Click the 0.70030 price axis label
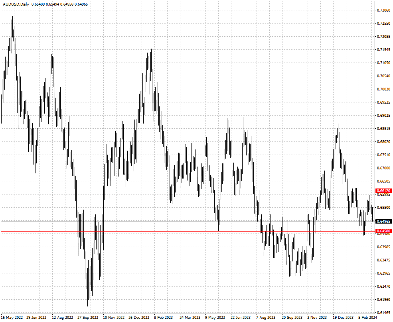This screenshot has width=393, height=322. pos(384,89)
